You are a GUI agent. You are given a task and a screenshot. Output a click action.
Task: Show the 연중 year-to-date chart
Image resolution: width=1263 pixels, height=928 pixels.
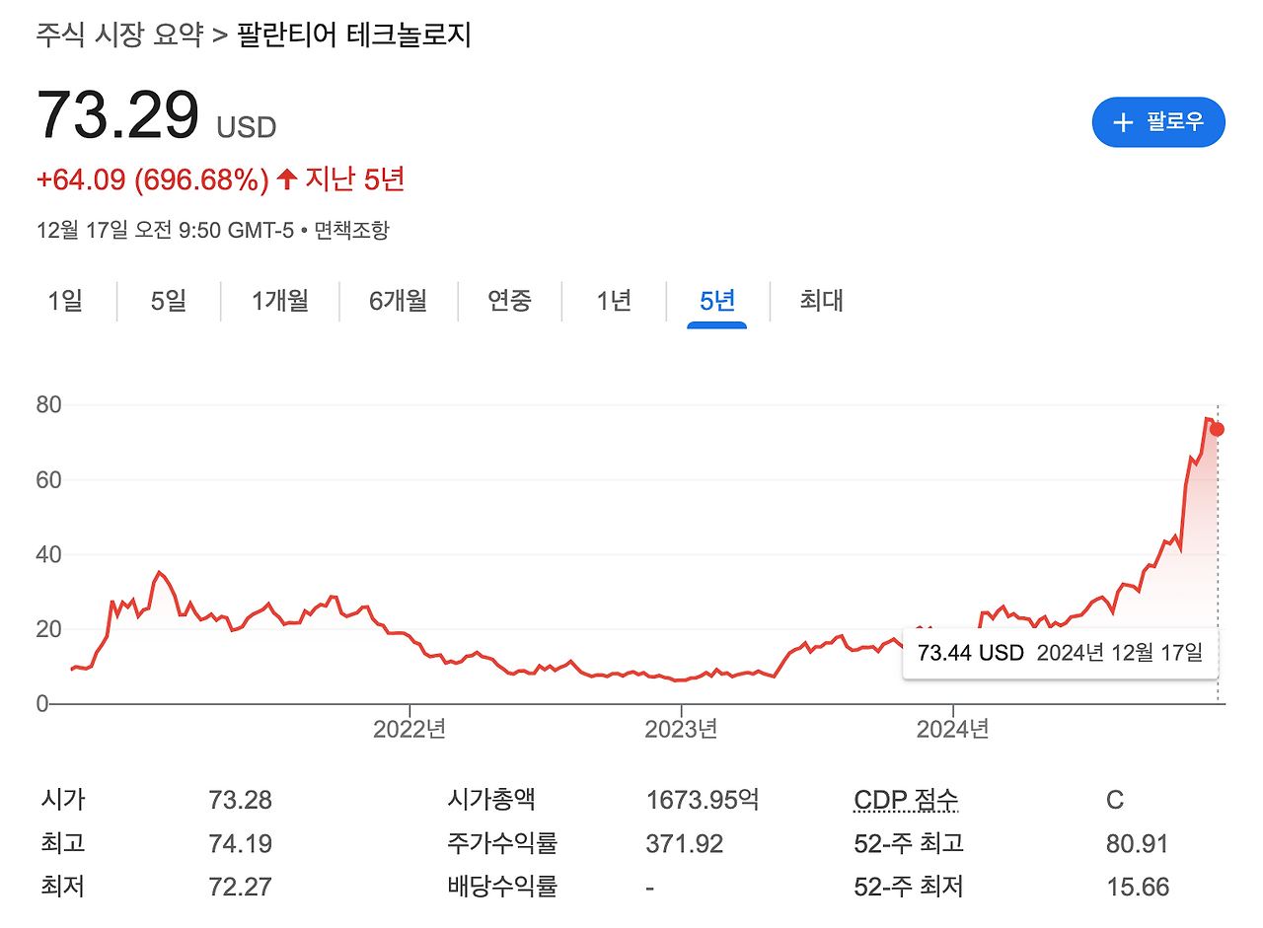coord(510,301)
